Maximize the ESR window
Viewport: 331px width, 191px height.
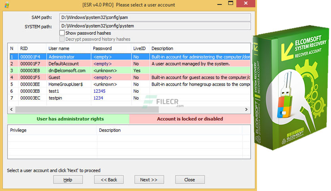[230, 4]
